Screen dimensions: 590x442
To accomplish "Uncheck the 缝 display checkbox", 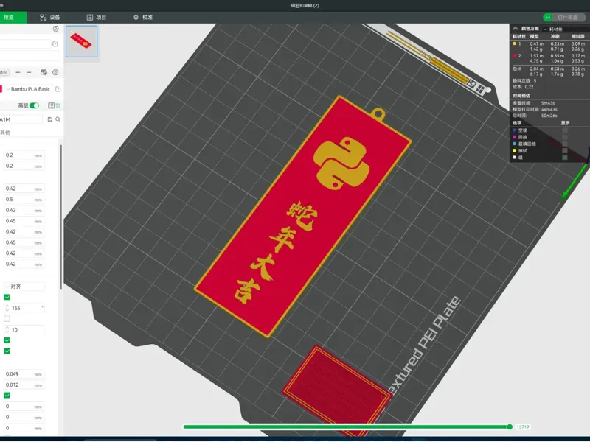I will [565, 158].
